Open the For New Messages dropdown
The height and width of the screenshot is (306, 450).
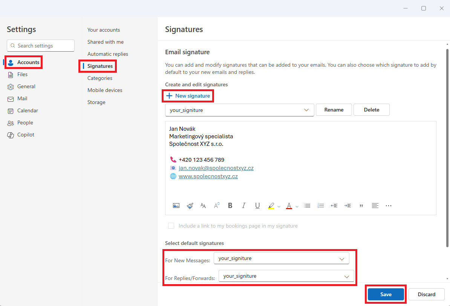[281, 259]
